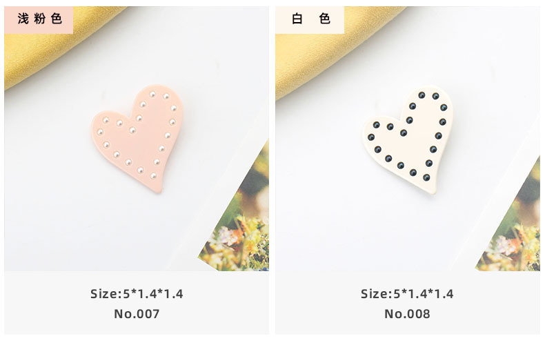Viewport: 545px width, 345px height.
Task: Click the No.008 product number
Action: 407,314
